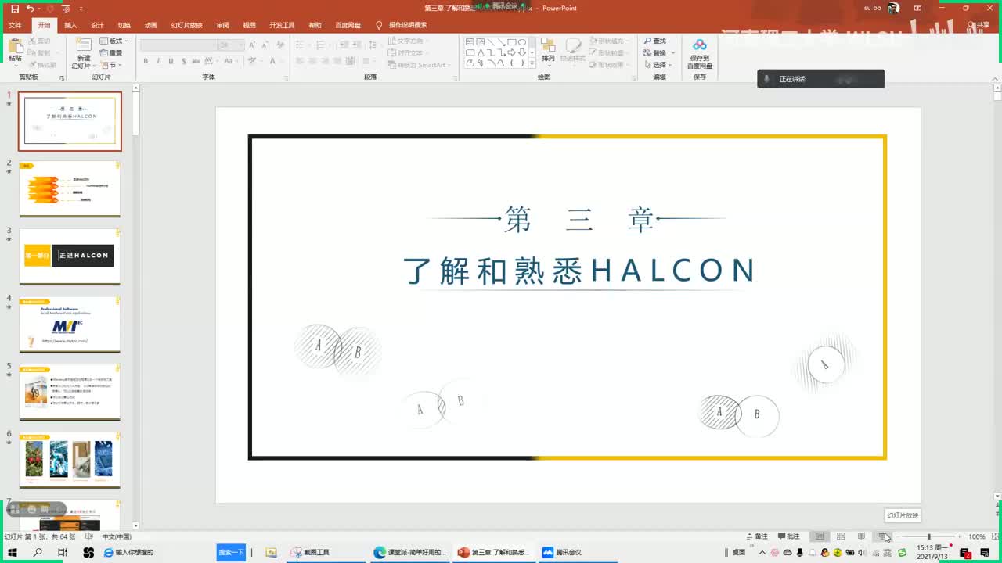The image size is (1002, 563).
Task: Reset the slide with 重置
Action: [x=111, y=52]
